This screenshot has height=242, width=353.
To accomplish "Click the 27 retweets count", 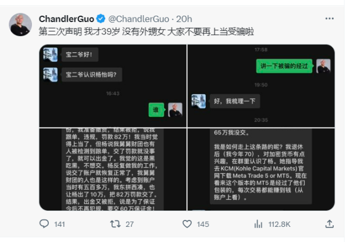I will [x=130, y=224].
